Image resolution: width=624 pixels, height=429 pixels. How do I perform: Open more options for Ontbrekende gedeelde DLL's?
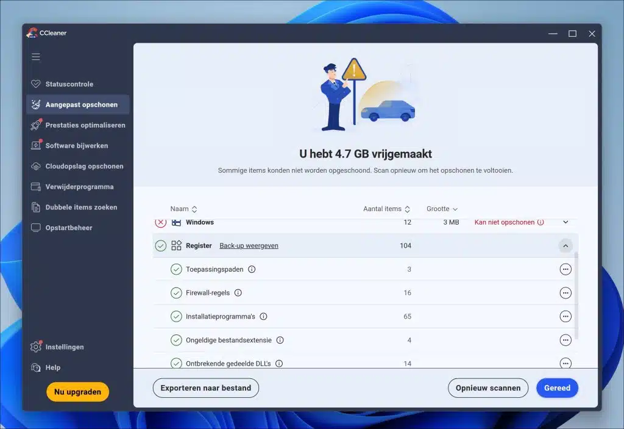[x=565, y=363]
